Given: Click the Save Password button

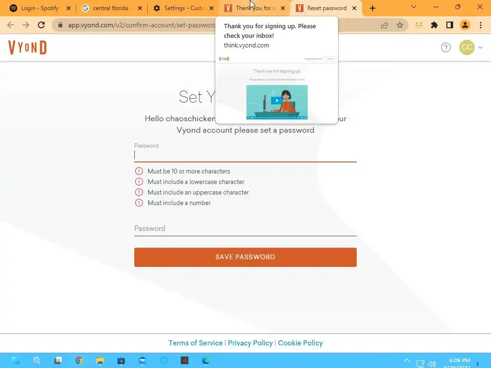Looking at the screenshot, I should [x=245, y=257].
